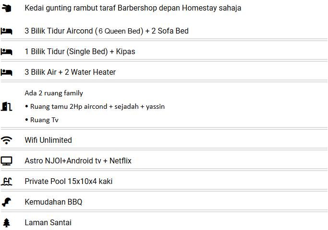Viewport: 328px width, 230px height.
Task: Click the Private Pool 15x10x4 kaki text
Action: coord(69,181)
